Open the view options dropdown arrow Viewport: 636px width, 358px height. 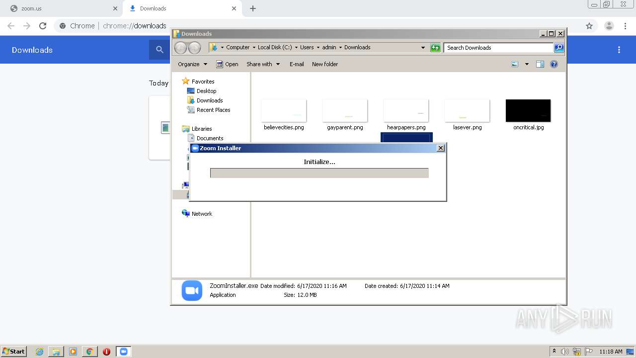527,64
